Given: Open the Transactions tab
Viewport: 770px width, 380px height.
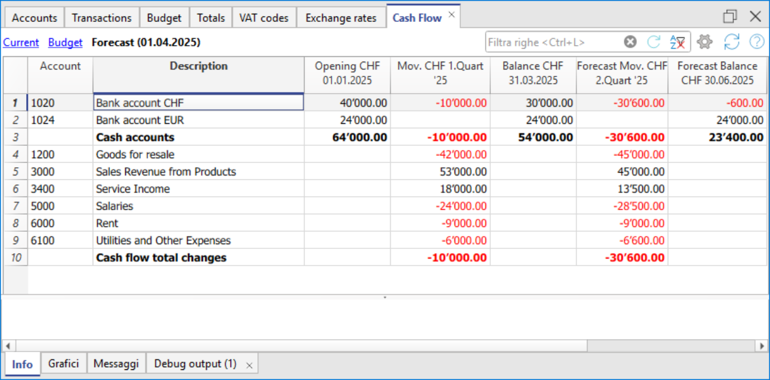Looking at the screenshot, I should pyautogui.click(x=101, y=17).
